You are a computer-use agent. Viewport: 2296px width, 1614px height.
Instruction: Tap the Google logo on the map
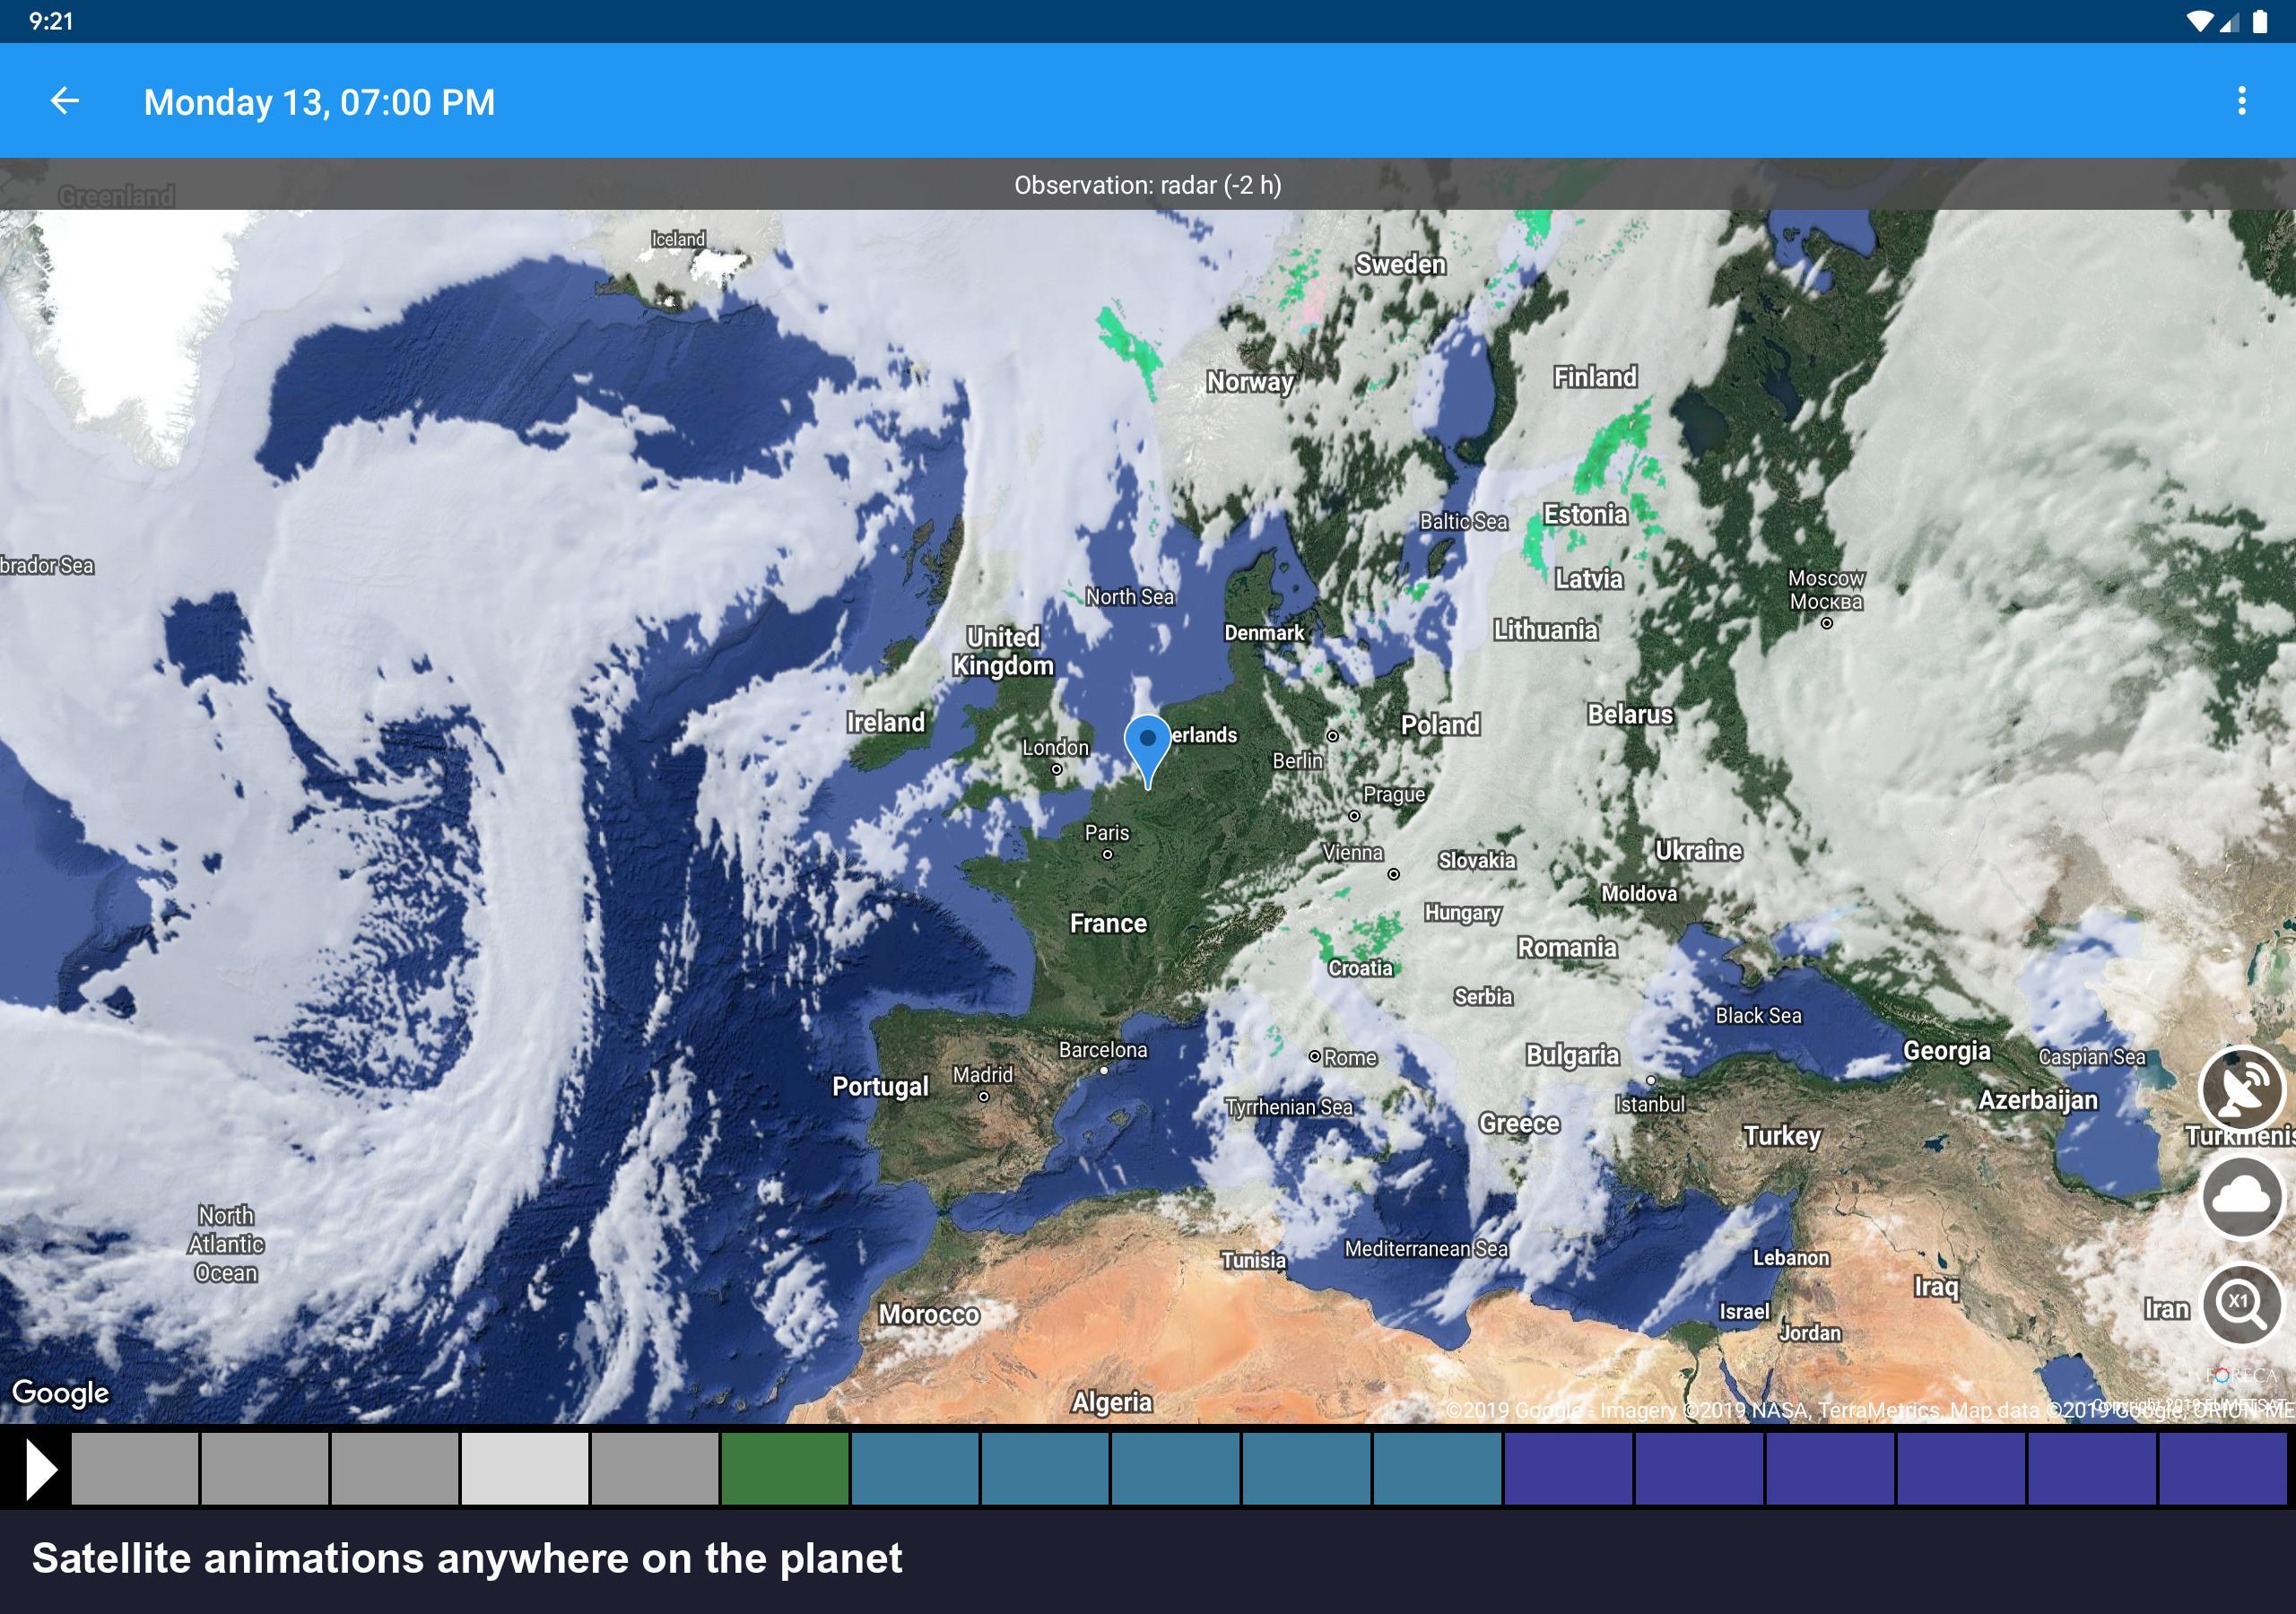[60, 1393]
